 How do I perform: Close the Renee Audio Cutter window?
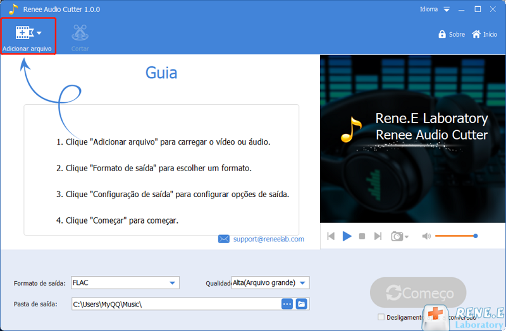pos(493,9)
